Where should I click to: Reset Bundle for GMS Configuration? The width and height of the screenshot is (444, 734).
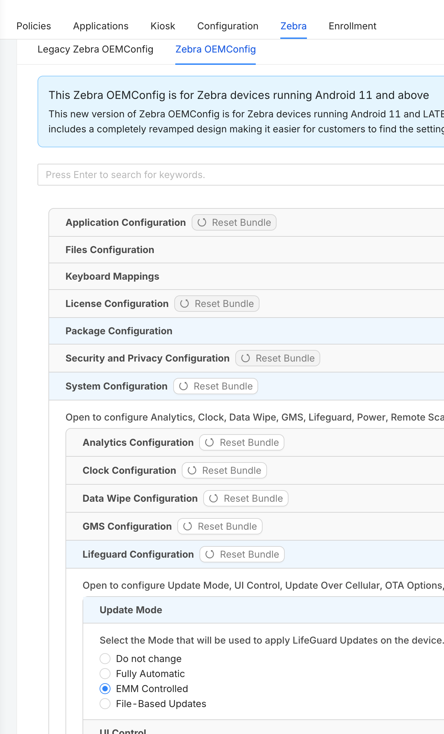[220, 526]
